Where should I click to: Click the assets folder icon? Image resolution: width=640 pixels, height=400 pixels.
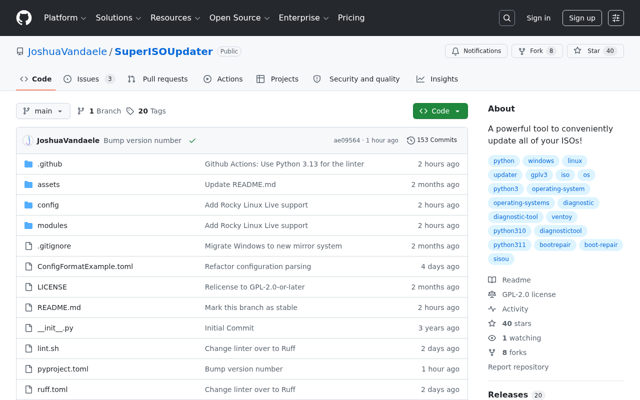(28, 184)
